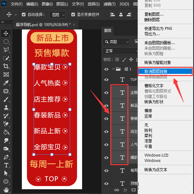Align right edges in options bar
194x194 pixels.
tap(129, 15)
